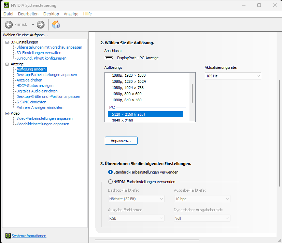Open Desktop-Größe und -Position anpassen

[x=48, y=97]
